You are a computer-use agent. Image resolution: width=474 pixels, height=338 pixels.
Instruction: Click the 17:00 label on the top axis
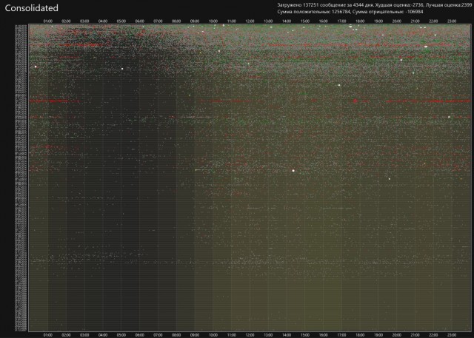tap(342, 21)
